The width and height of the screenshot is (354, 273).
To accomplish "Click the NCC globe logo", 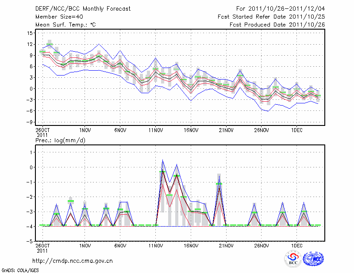I will point(313,258).
